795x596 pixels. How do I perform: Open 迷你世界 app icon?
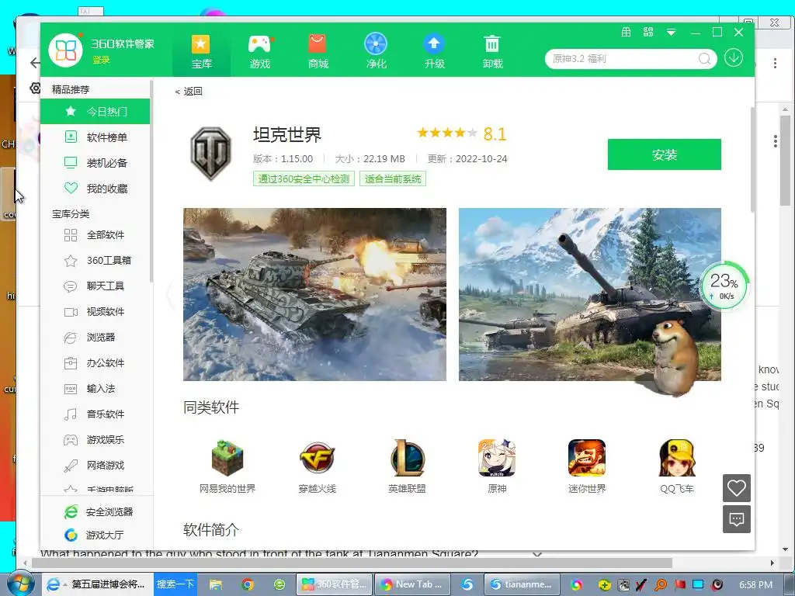[587, 458]
